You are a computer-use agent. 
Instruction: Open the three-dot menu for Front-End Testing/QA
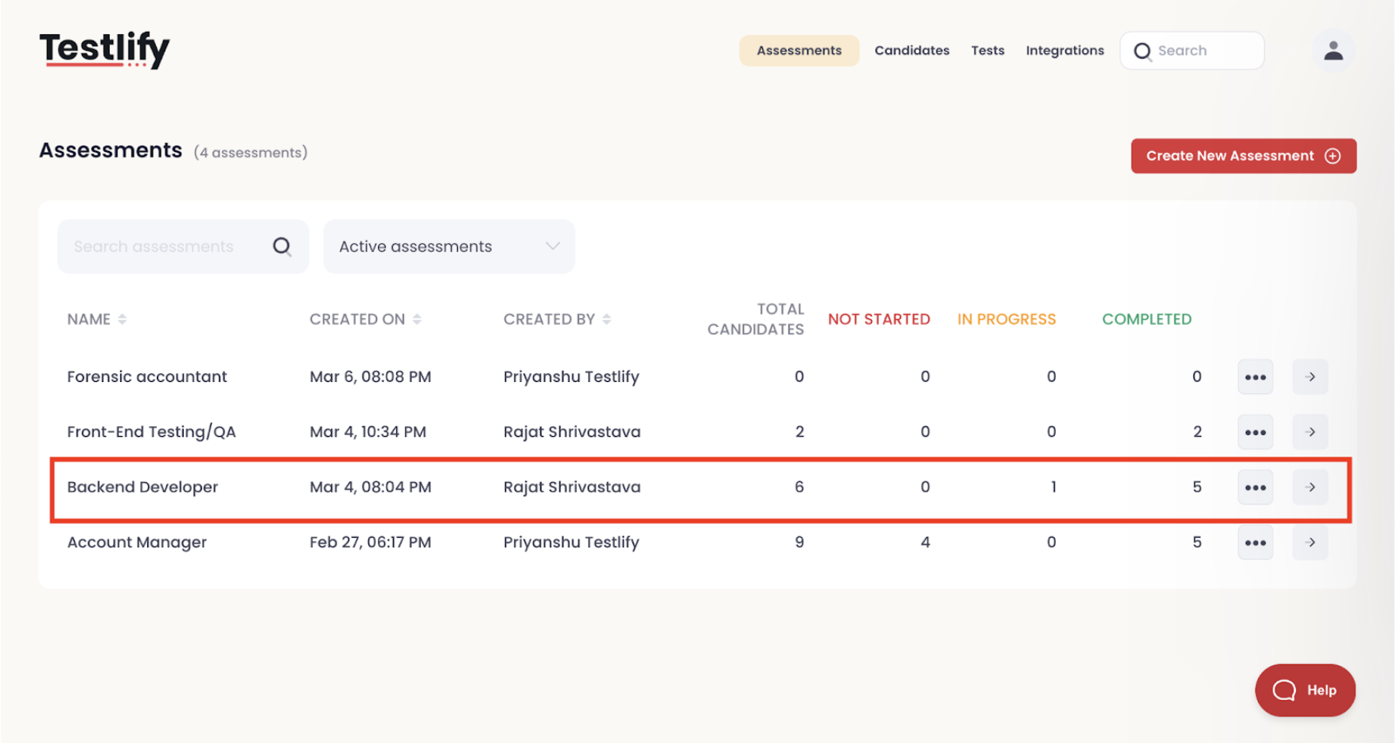pos(1255,431)
